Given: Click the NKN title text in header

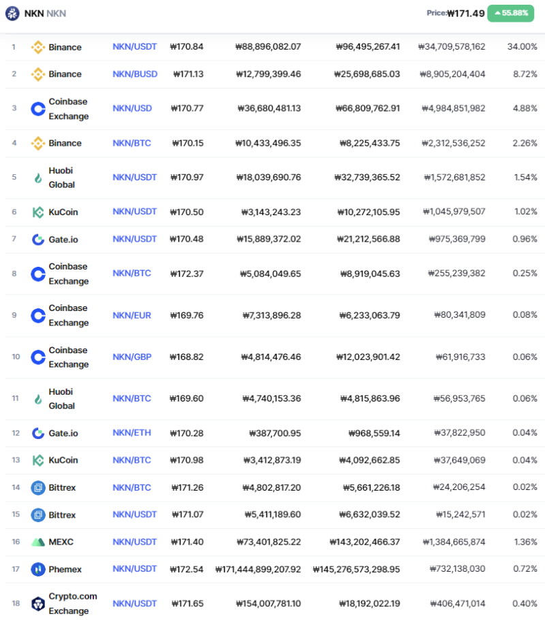Looking at the screenshot, I should 34,14.
